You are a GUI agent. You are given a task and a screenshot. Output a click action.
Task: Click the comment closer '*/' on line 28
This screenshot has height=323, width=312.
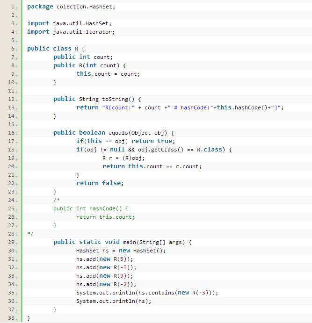point(30,234)
